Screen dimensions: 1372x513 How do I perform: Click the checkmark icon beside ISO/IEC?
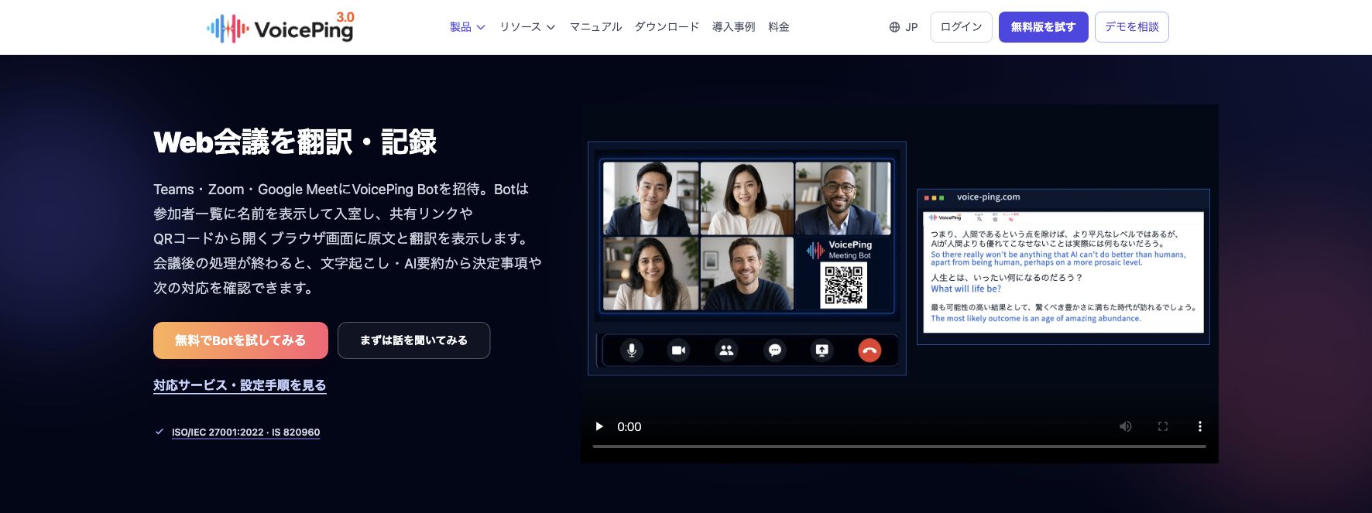point(159,432)
